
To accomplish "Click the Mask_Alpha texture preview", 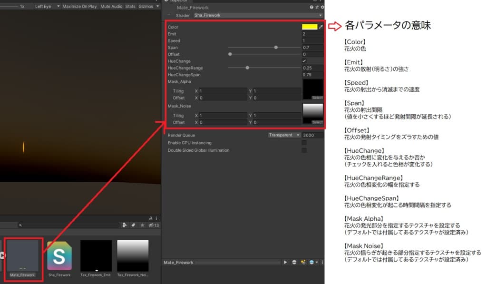I will pyautogui.click(x=313, y=89).
